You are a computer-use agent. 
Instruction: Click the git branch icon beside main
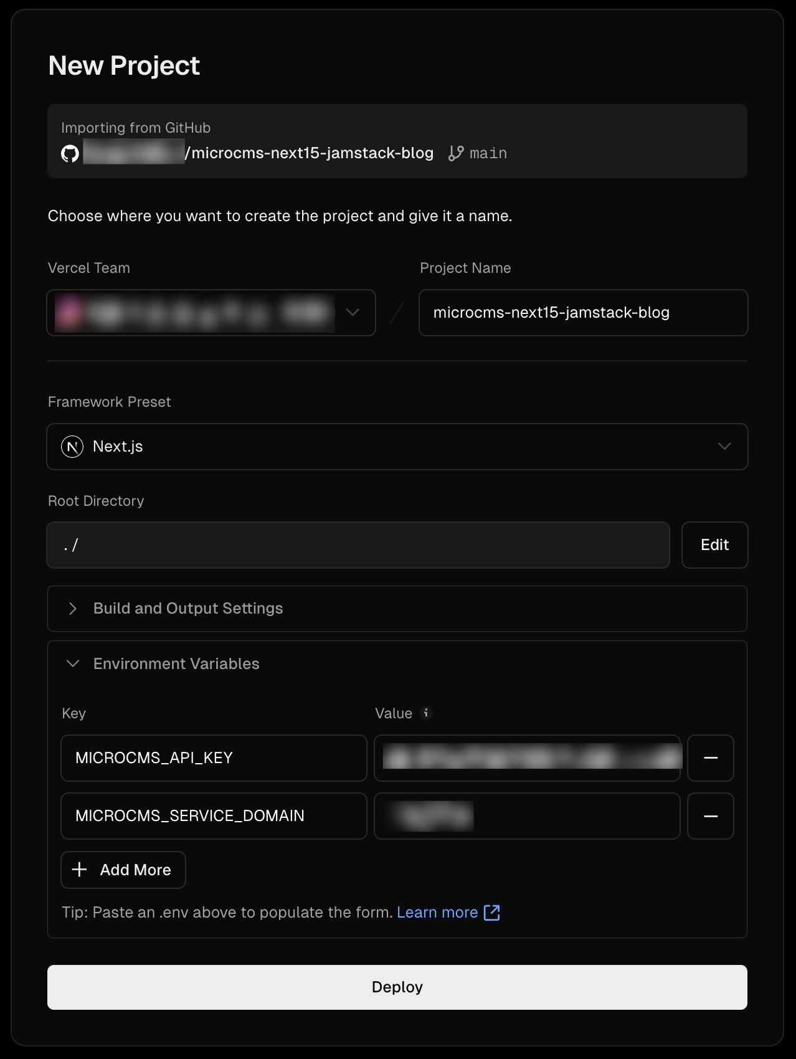[x=456, y=153]
